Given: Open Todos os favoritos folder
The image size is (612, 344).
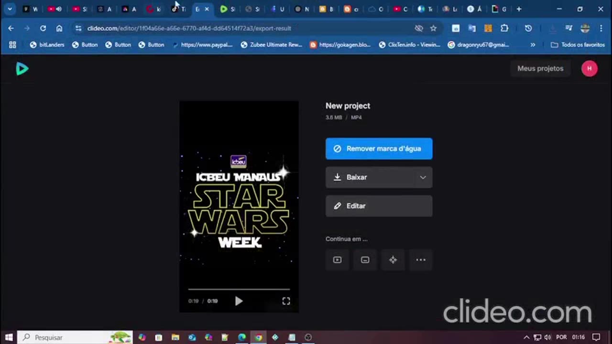Looking at the screenshot, I should [x=578, y=44].
